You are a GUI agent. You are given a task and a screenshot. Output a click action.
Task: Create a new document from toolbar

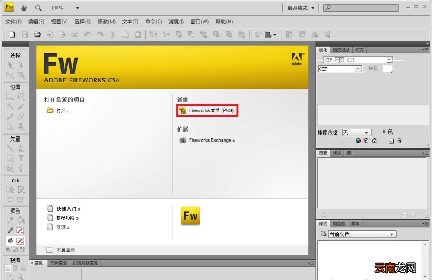12,35
